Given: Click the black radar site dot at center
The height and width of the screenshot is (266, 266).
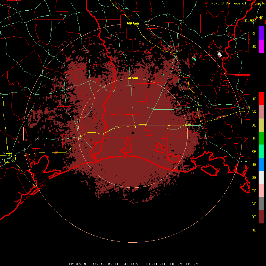Looking at the screenshot, I should click(x=133, y=133).
